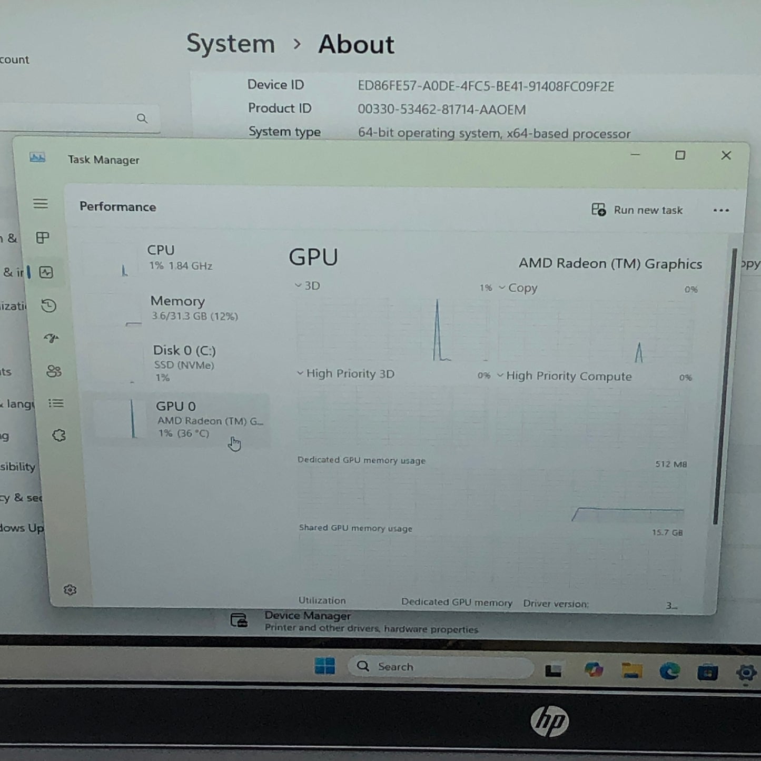Open the High Priority 3D engine dropdown
Image resolution: width=761 pixels, height=761 pixels.
coord(345,374)
